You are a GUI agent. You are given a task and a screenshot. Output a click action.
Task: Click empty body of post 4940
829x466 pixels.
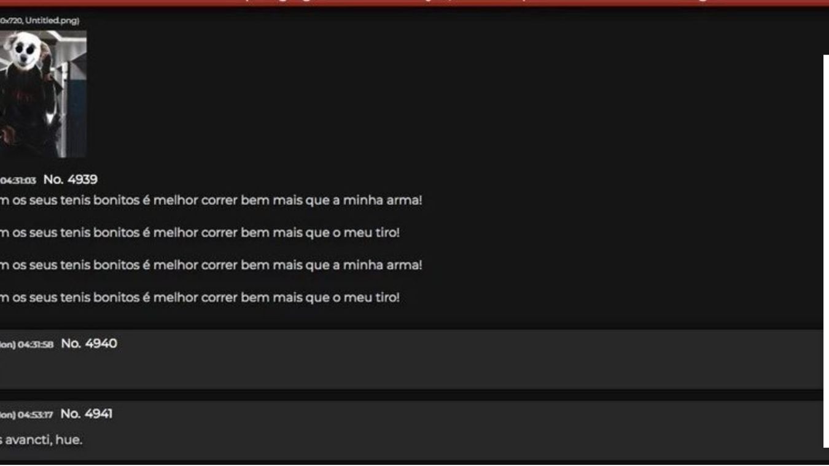(x=411, y=371)
